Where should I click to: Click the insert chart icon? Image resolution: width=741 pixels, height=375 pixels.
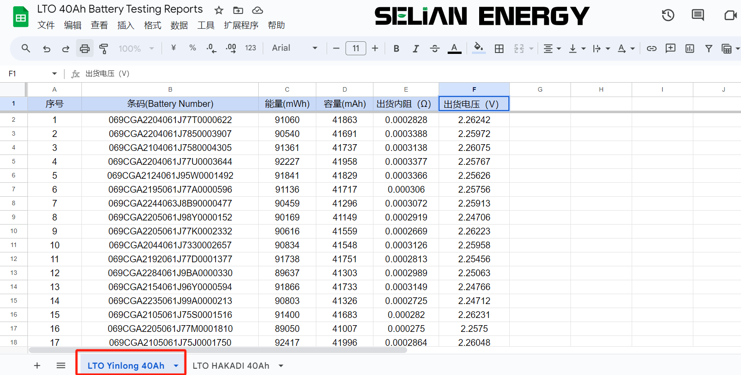(689, 49)
